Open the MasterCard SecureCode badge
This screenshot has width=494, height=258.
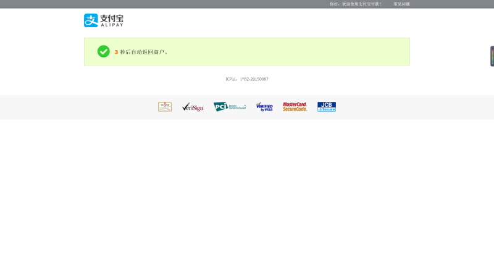(295, 107)
